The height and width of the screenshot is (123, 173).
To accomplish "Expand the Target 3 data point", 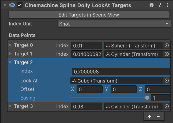I will click(x=10, y=106).
